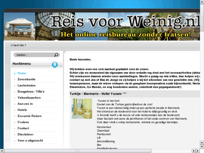This screenshot has height=153, width=204.
Task: Click the Hoofdmenu heading
Action: click(x=22, y=64)
